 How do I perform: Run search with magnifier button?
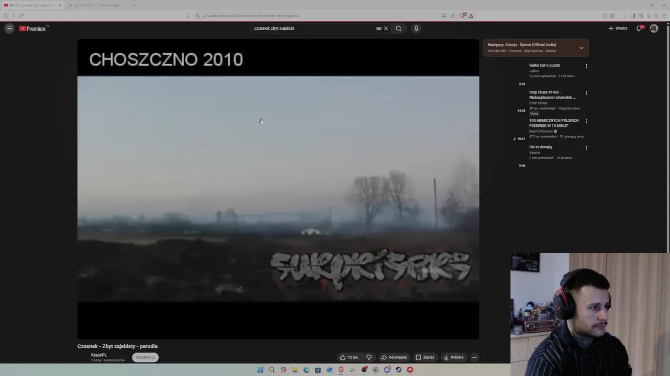pos(398,29)
